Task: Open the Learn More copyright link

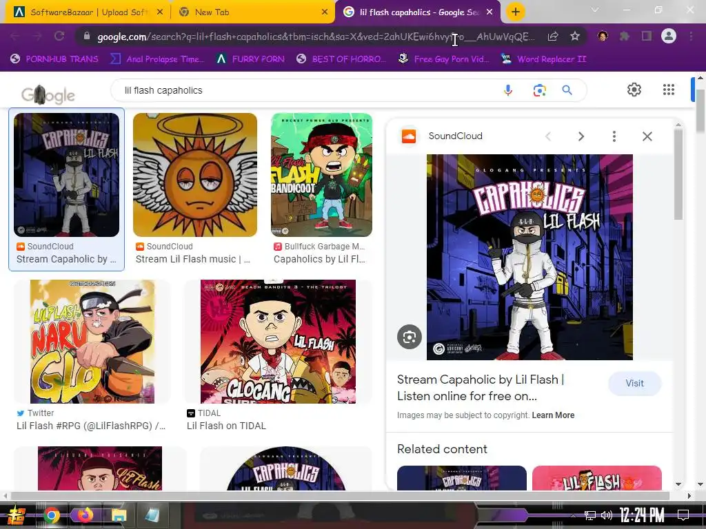Action: (x=553, y=415)
